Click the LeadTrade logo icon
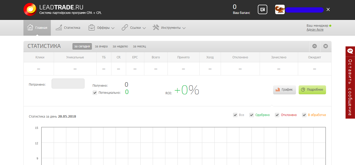The image size is (355, 165). [x=30, y=10]
